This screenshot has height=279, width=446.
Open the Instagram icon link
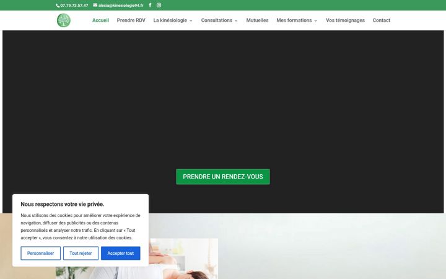coord(159,5)
